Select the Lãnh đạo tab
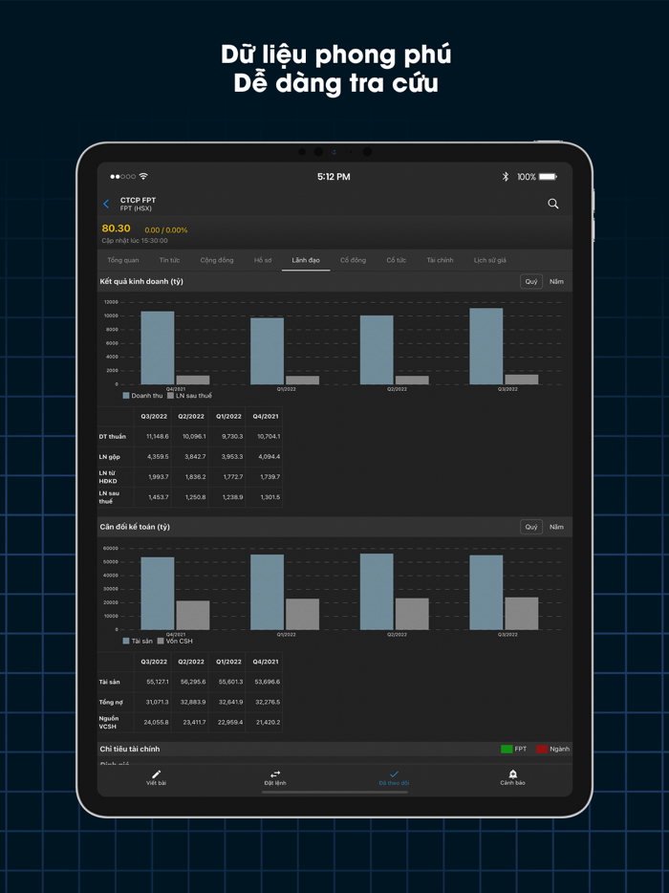Screen dimensions: 669x893 coord(306,260)
